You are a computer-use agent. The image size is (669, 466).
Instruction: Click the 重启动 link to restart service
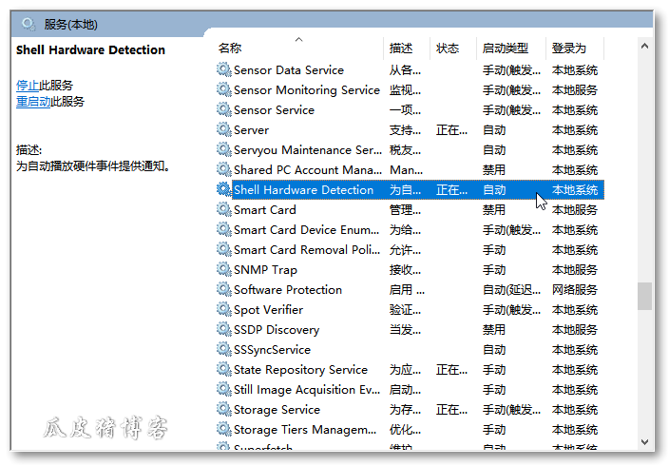click(x=33, y=102)
